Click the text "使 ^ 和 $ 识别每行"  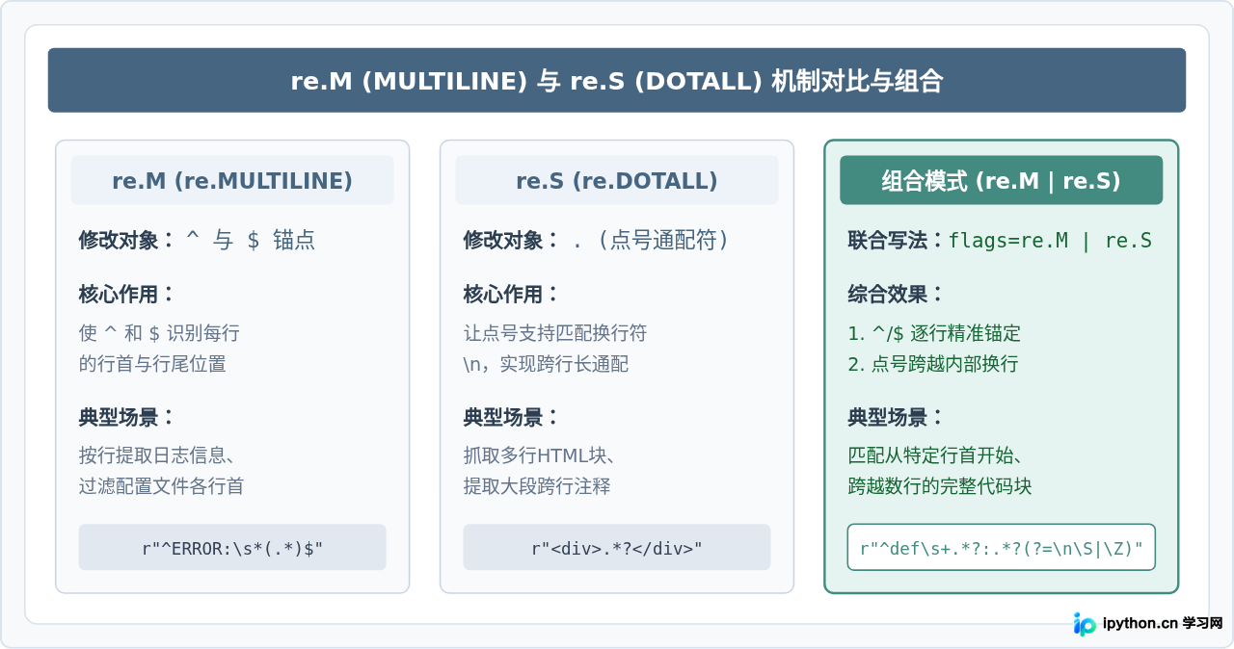pyautogui.click(x=159, y=333)
